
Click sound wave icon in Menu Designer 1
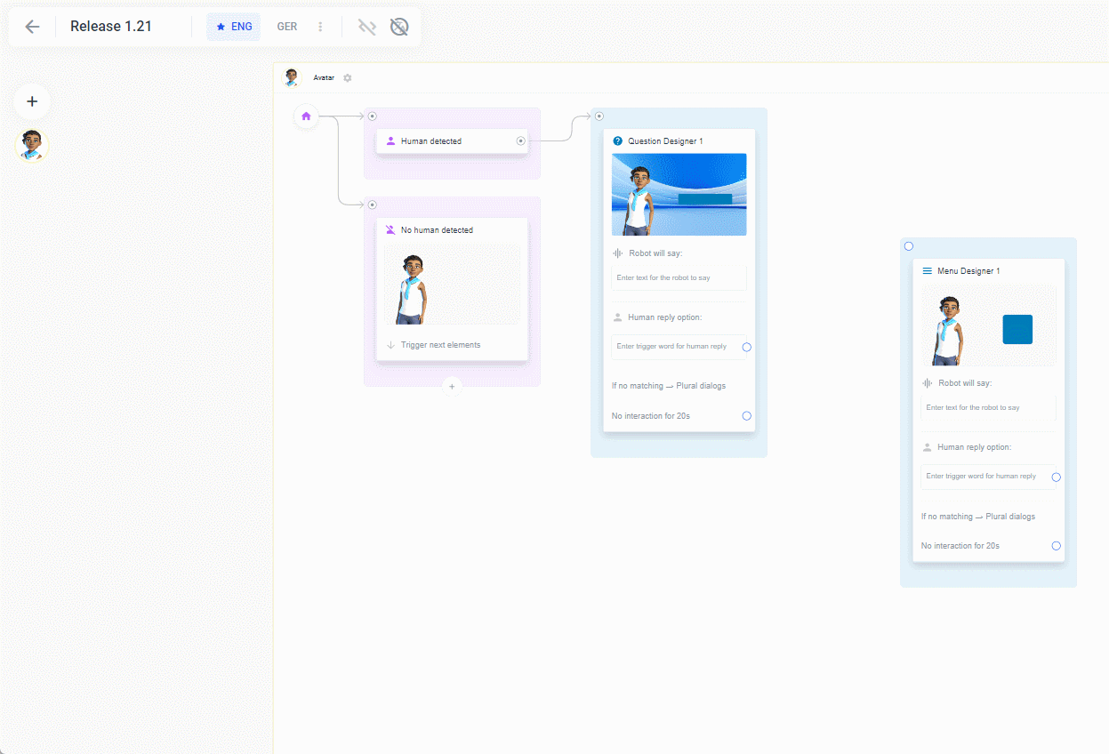pyautogui.click(x=928, y=383)
